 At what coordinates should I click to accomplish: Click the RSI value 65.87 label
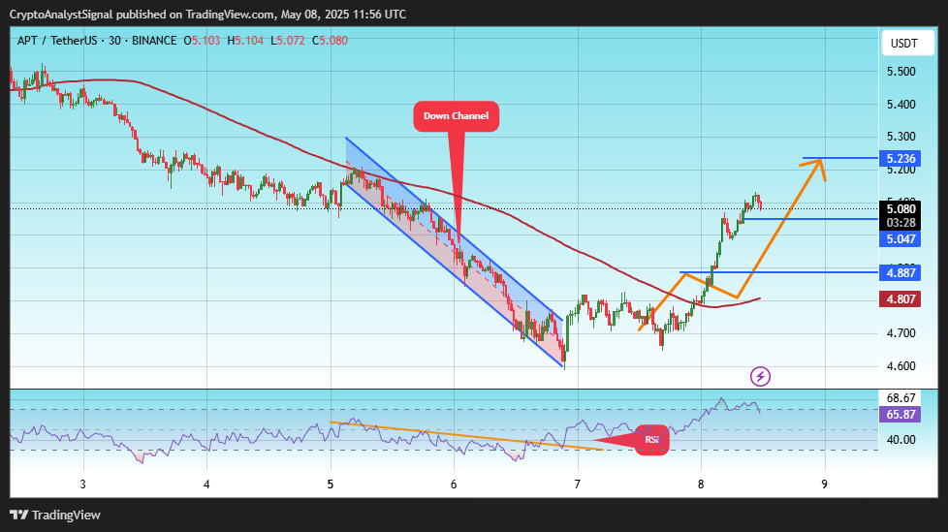[901, 414]
